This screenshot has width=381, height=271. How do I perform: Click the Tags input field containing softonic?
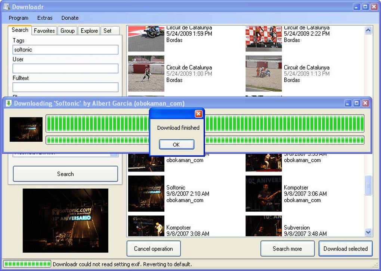tap(65, 50)
